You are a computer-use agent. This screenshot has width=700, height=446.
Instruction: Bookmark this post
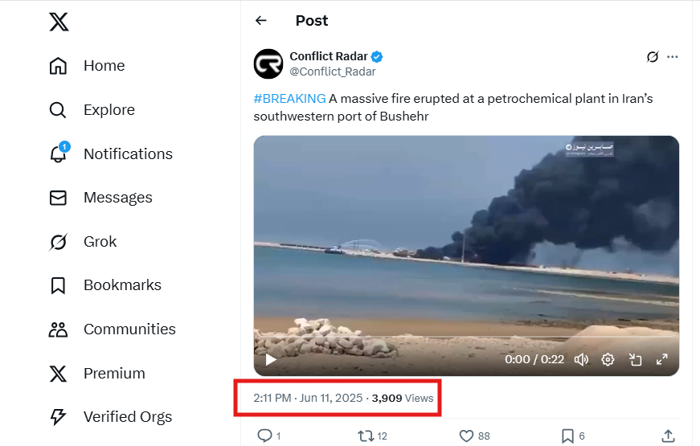[567, 436]
